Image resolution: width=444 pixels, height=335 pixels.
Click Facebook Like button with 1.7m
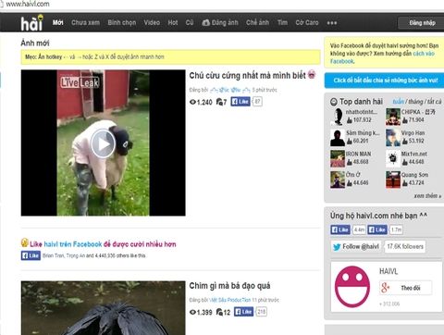tap(377, 230)
